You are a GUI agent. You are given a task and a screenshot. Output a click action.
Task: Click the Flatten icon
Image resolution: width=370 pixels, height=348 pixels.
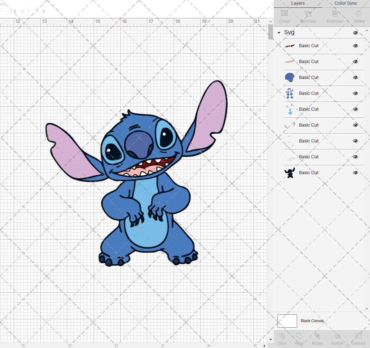(337, 336)
